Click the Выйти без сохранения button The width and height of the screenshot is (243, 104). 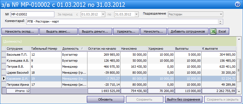click(184, 99)
